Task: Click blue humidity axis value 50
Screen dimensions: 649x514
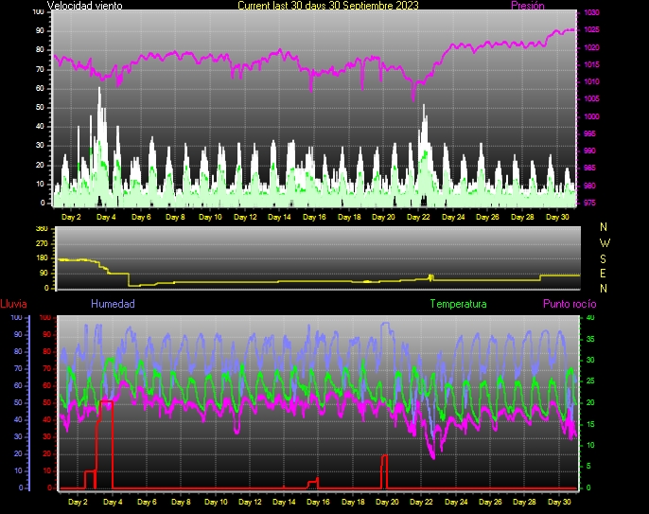Action: [x=18, y=402]
